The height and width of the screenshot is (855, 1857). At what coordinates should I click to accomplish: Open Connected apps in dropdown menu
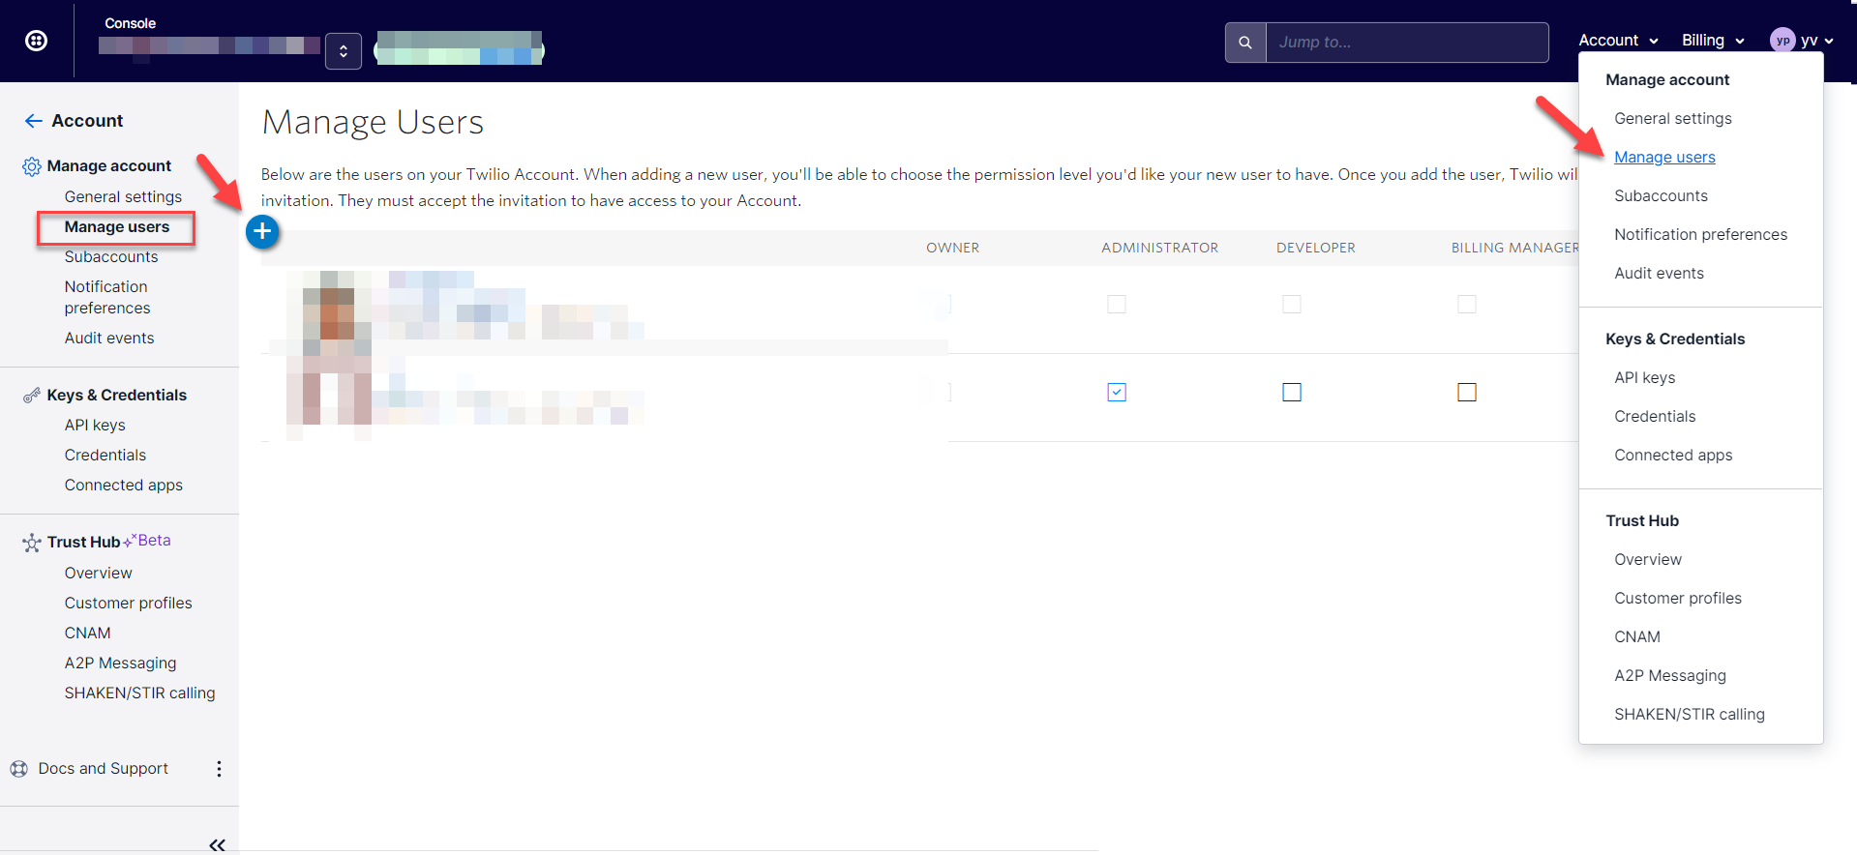(1673, 456)
